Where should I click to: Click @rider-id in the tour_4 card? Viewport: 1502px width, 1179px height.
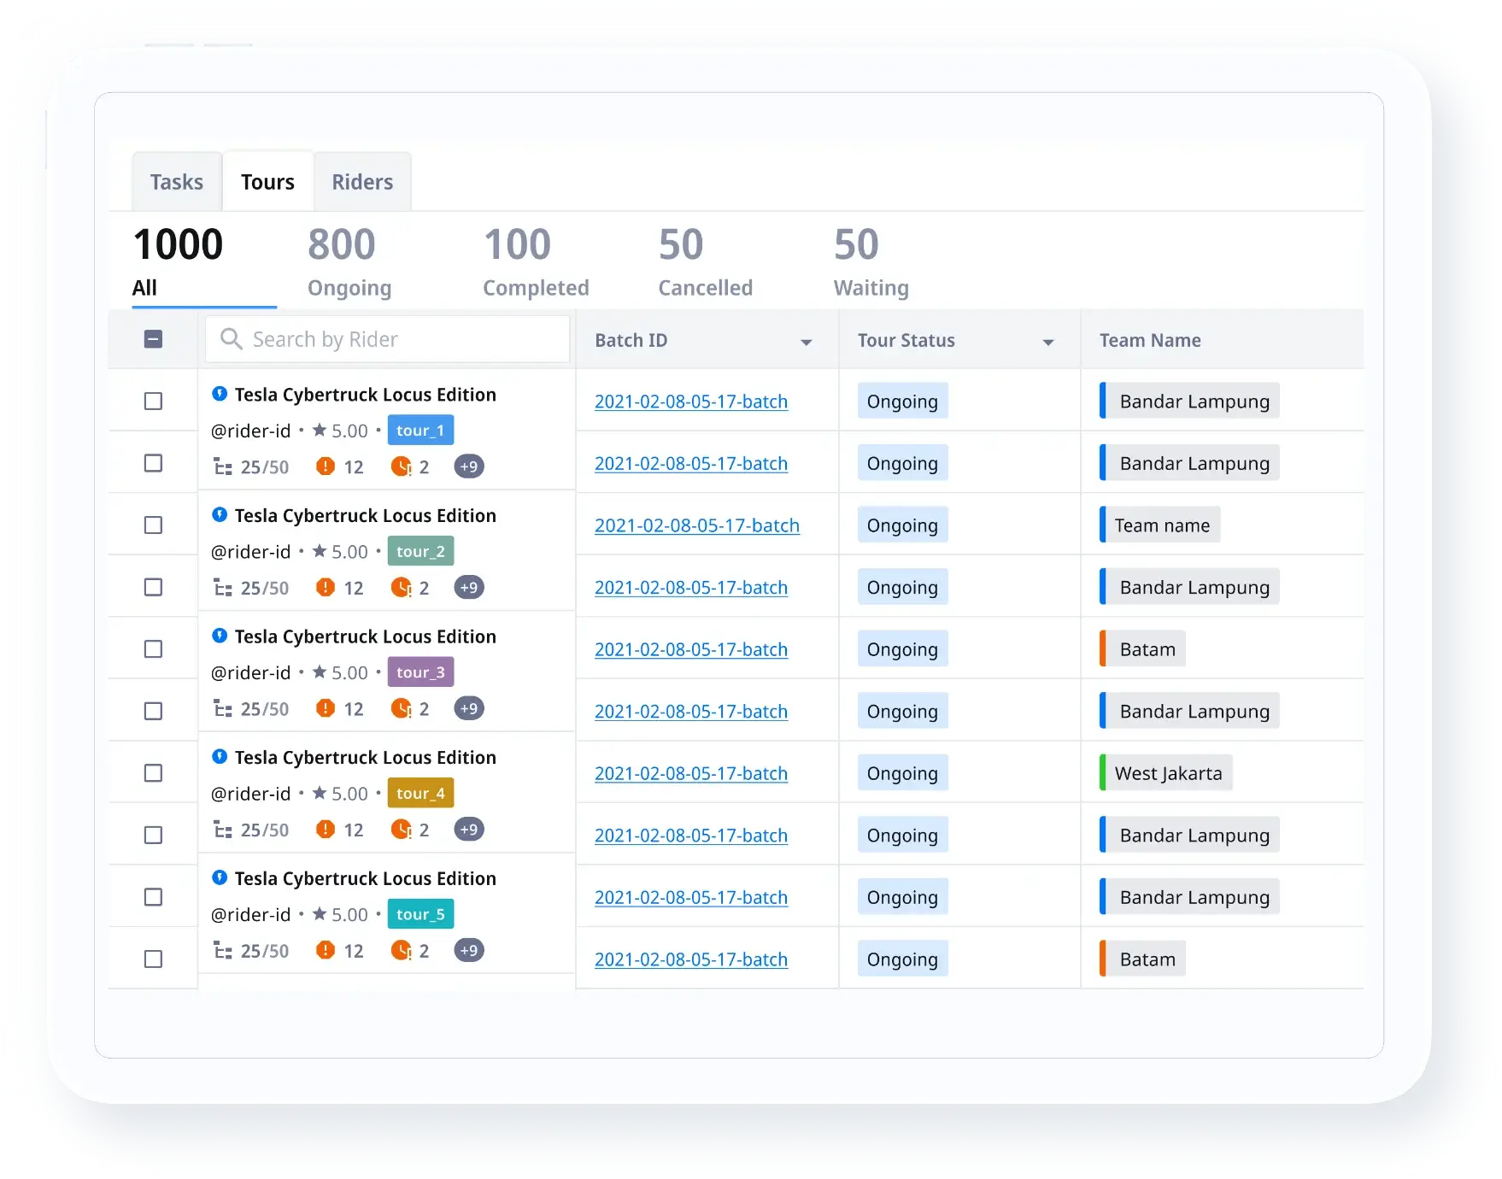point(251,794)
